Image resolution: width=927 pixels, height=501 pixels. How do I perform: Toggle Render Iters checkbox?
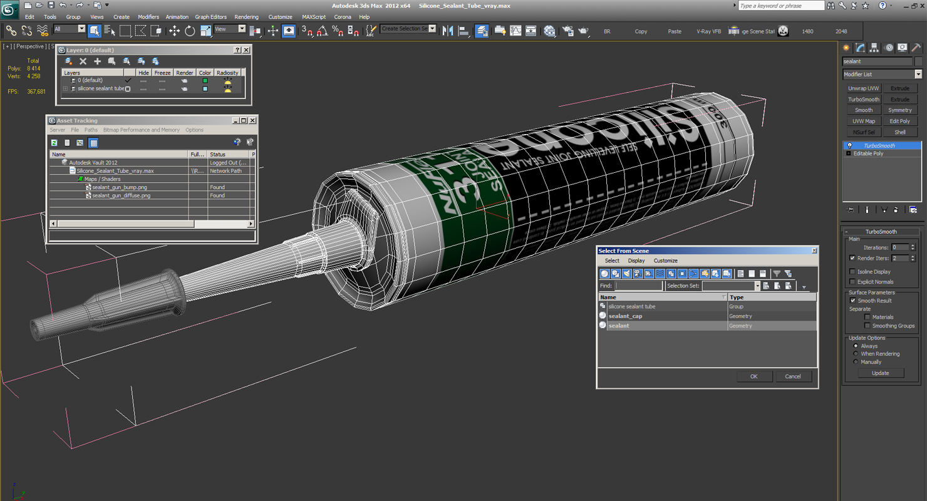click(x=852, y=258)
